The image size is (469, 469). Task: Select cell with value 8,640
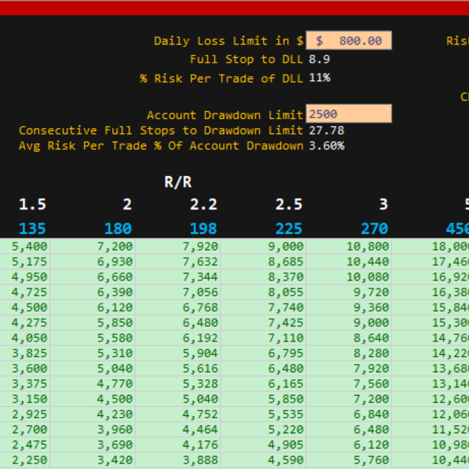[349, 338]
